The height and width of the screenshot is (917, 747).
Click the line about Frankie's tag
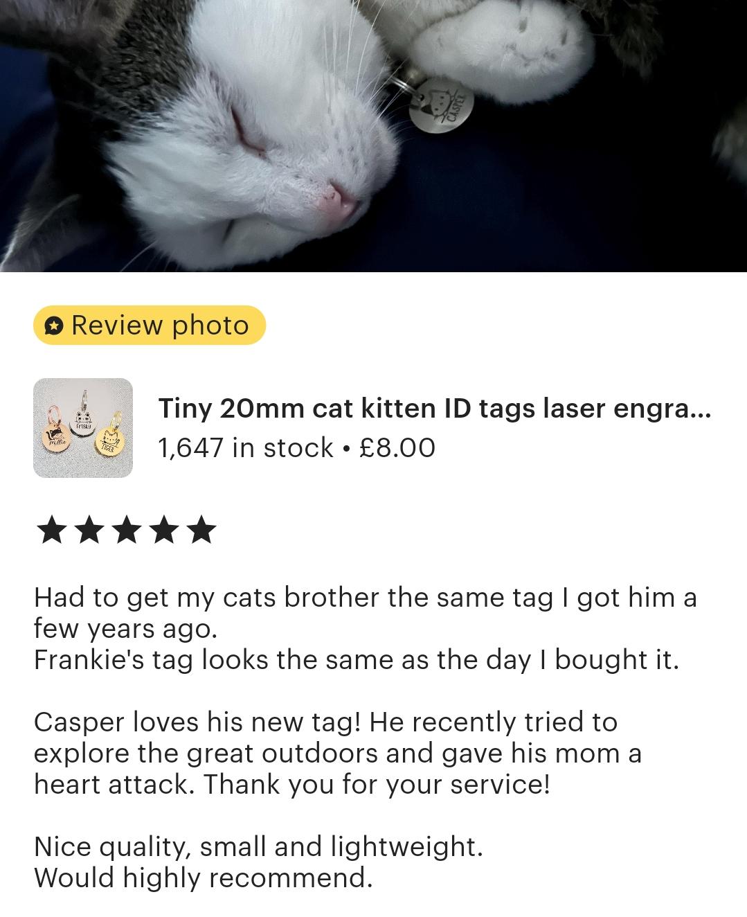(357, 660)
